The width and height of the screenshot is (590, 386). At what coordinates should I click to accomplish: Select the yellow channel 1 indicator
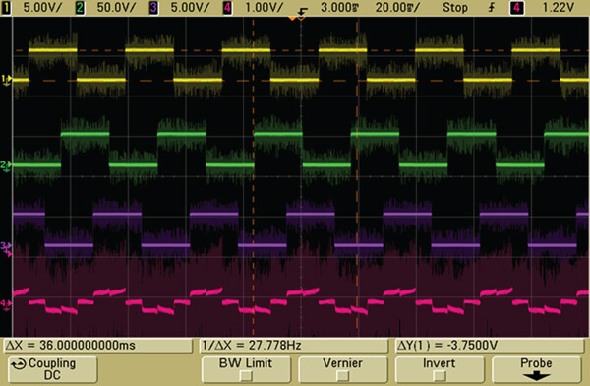[x=6, y=8]
